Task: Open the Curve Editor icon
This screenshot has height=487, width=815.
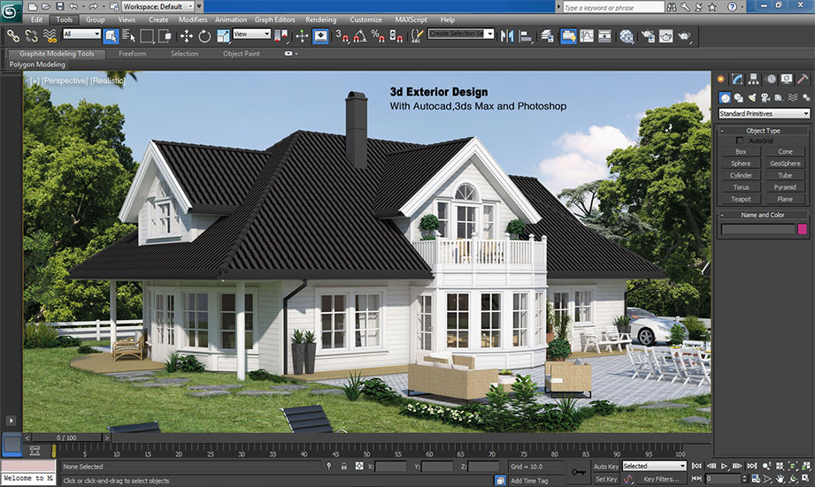Action: point(587,36)
